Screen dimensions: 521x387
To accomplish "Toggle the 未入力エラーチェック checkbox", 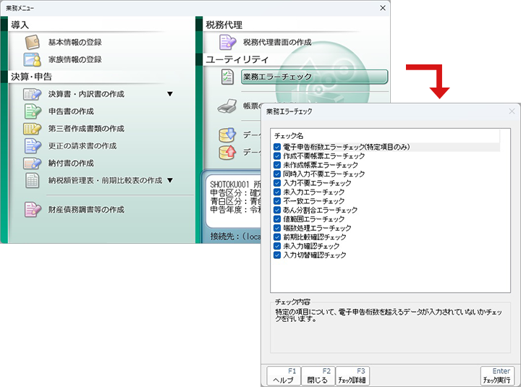I will pyautogui.click(x=278, y=192).
